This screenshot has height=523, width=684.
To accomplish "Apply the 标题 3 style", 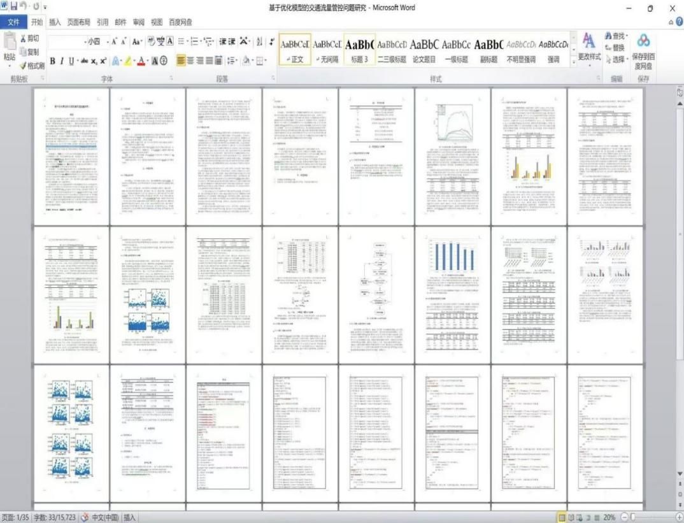I will click(359, 50).
